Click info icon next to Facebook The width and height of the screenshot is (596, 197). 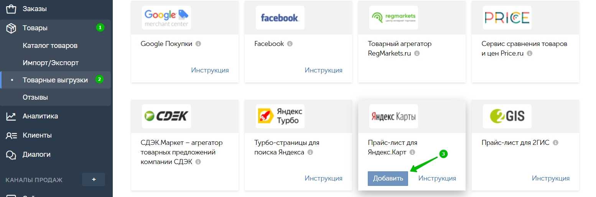tap(290, 44)
